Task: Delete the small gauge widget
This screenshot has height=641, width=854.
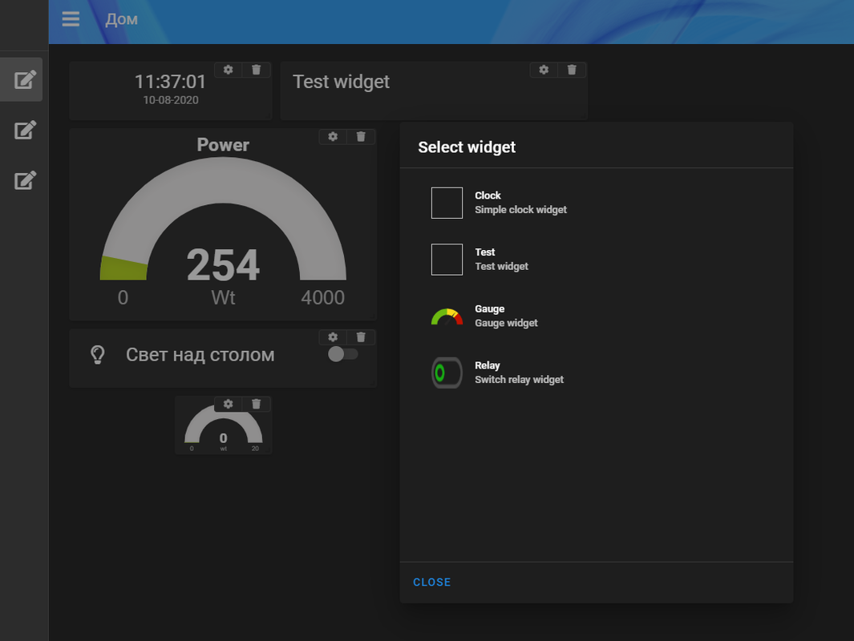Action: click(256, 404)
